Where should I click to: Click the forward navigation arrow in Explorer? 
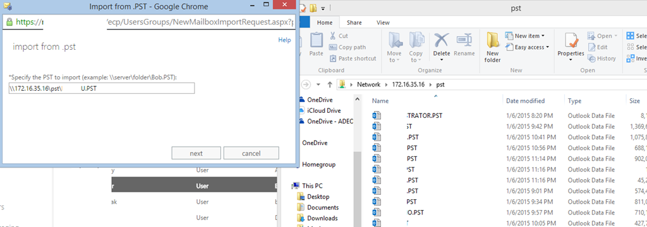click(x=306, y=84)
